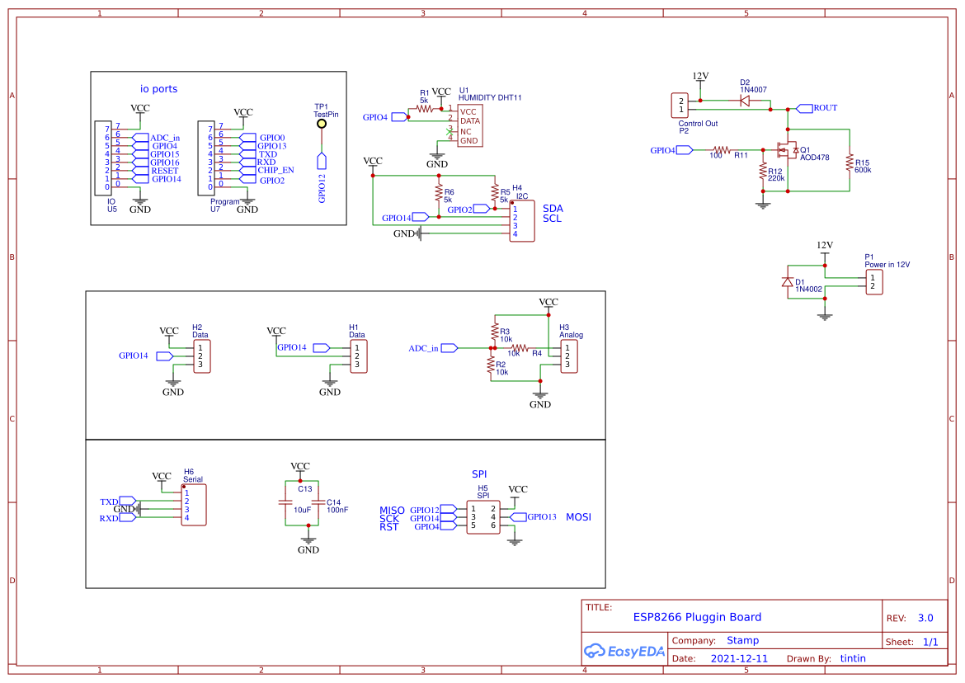Click the ROUT output net flag

tap(803, 107)
